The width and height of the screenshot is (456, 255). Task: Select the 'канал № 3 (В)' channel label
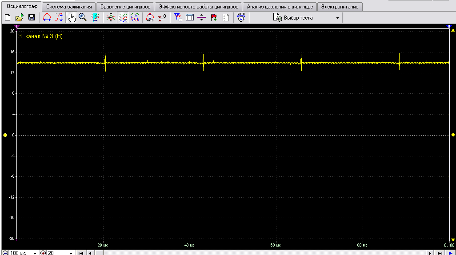44,36
